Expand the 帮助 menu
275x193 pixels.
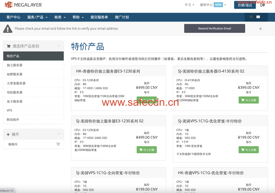78,17
